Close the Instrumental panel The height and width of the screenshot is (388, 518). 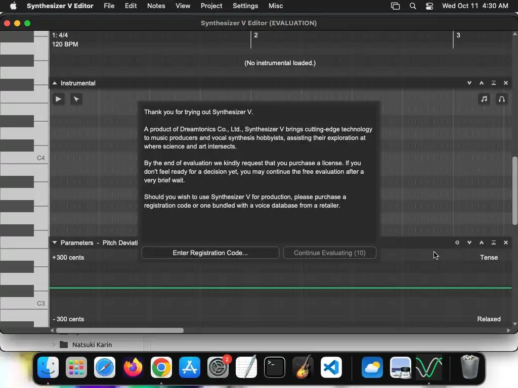tap(506, 83)
